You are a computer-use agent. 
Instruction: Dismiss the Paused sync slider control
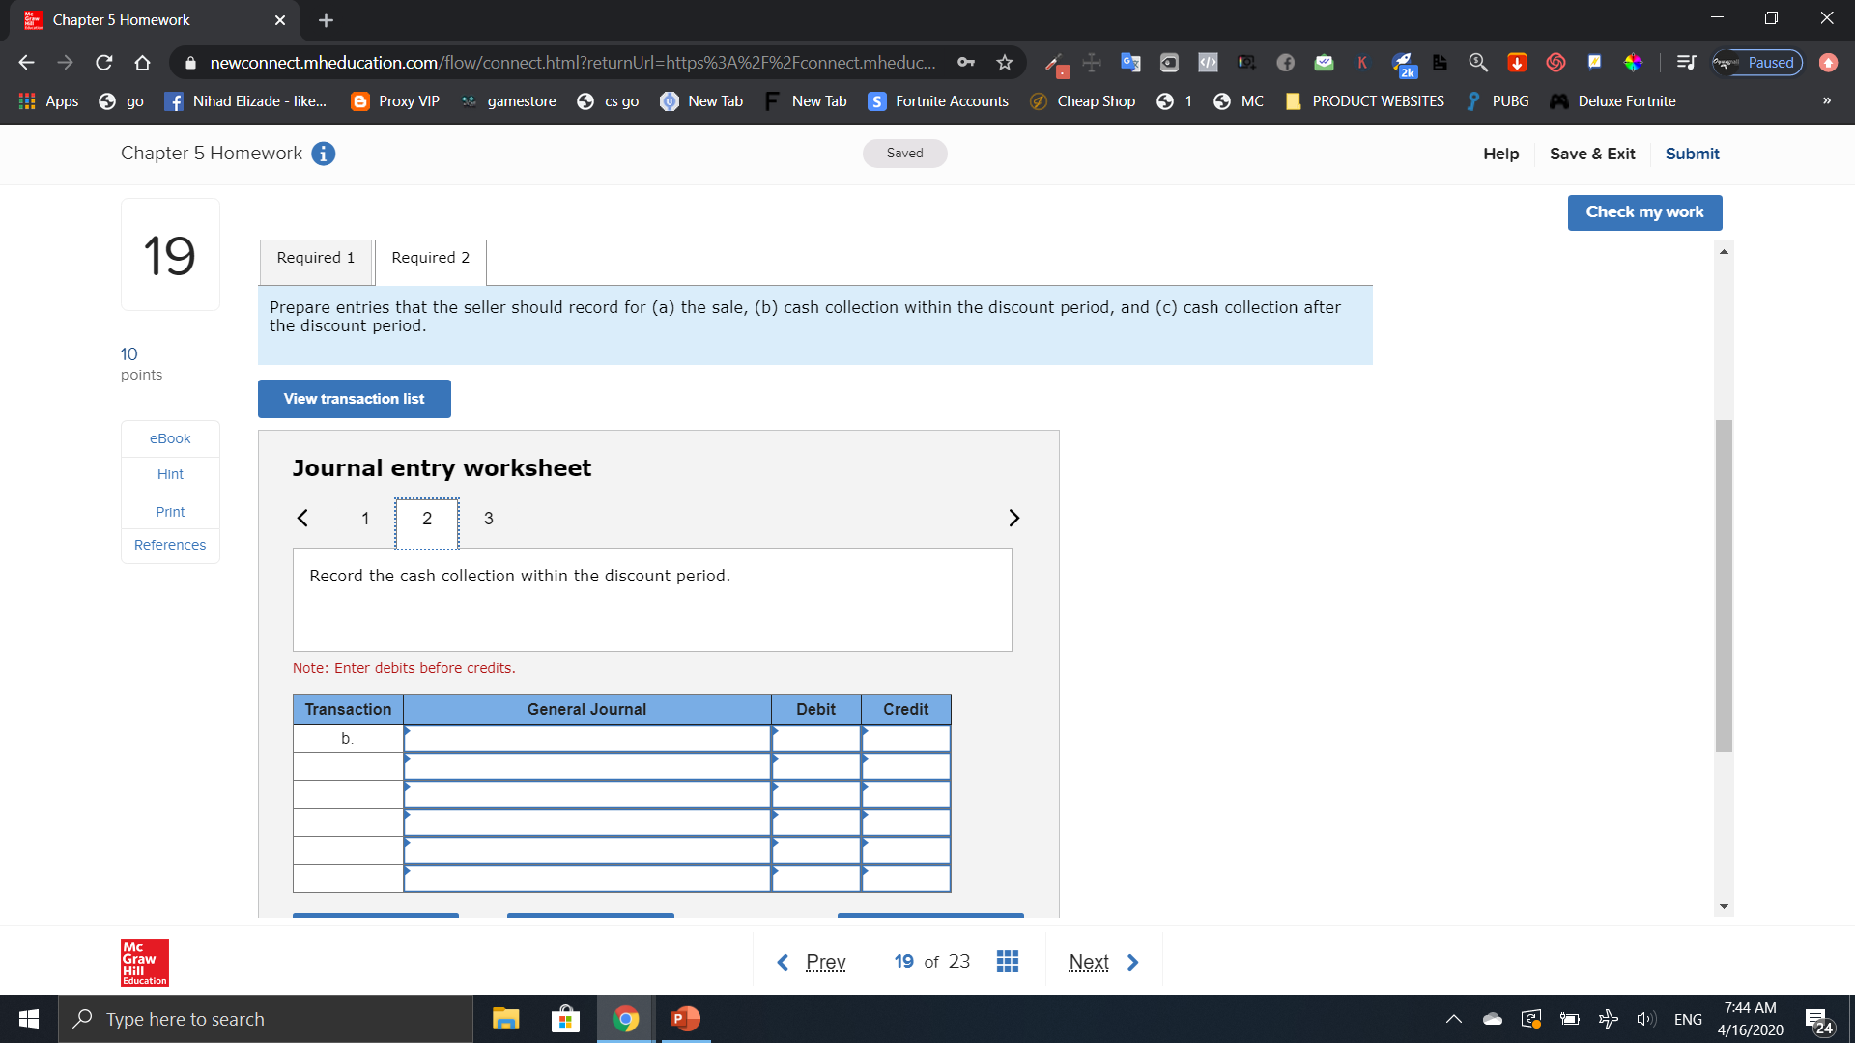[x=1758, y=62]
